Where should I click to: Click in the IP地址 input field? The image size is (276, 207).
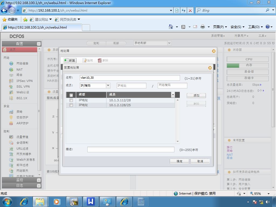(x=131, y=85)
